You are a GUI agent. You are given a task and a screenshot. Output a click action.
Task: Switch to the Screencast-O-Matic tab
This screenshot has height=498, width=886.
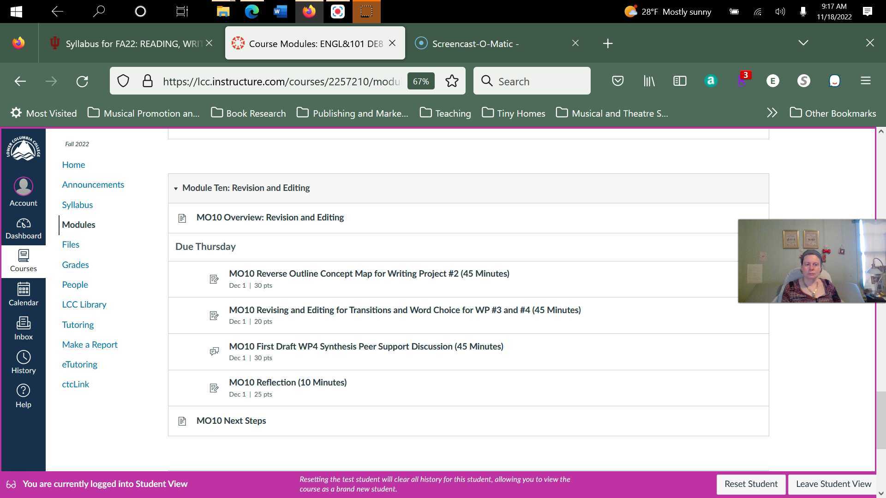tap(475, 43)
